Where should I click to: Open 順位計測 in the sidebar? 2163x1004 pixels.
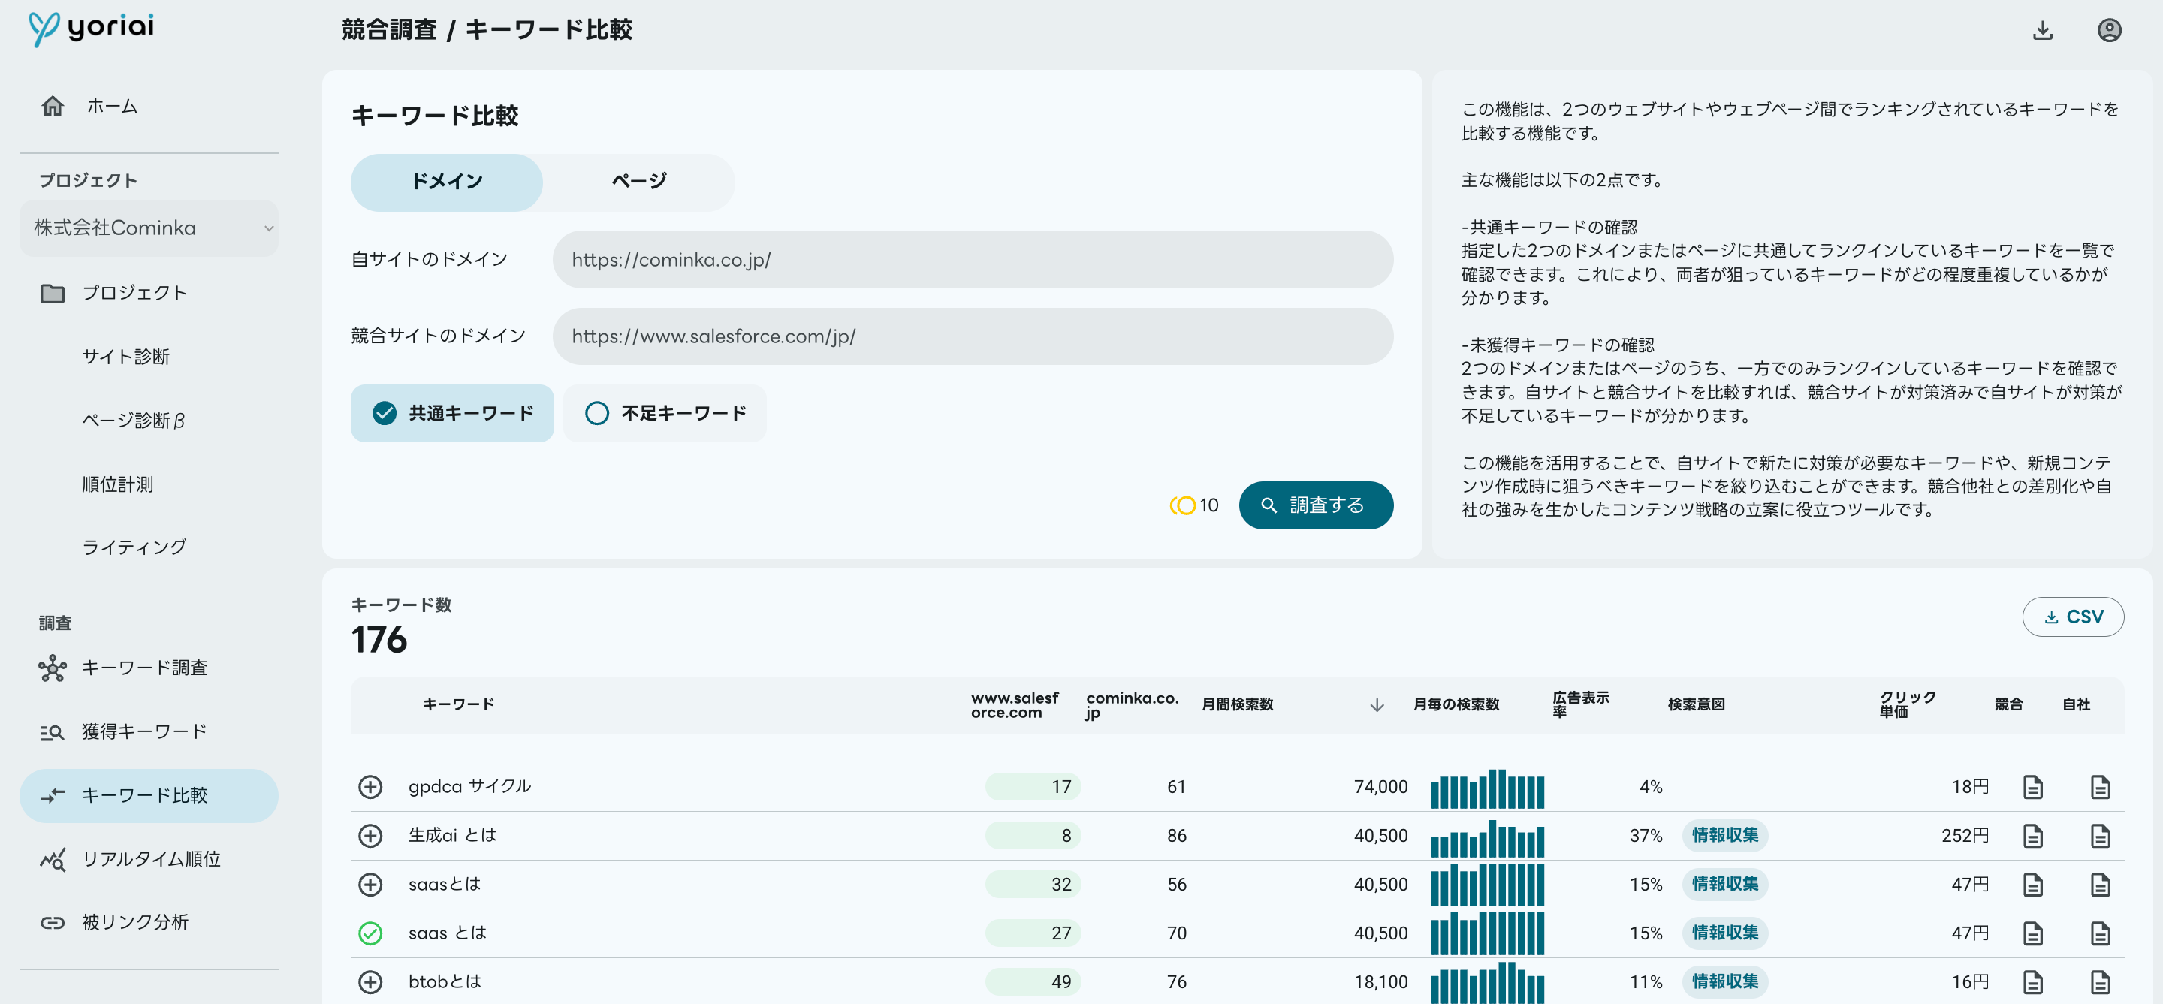[118, 484]
